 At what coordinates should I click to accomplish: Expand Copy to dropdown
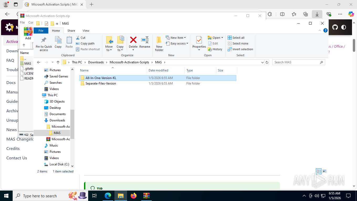pyautogui.click(x=120, y=48)
